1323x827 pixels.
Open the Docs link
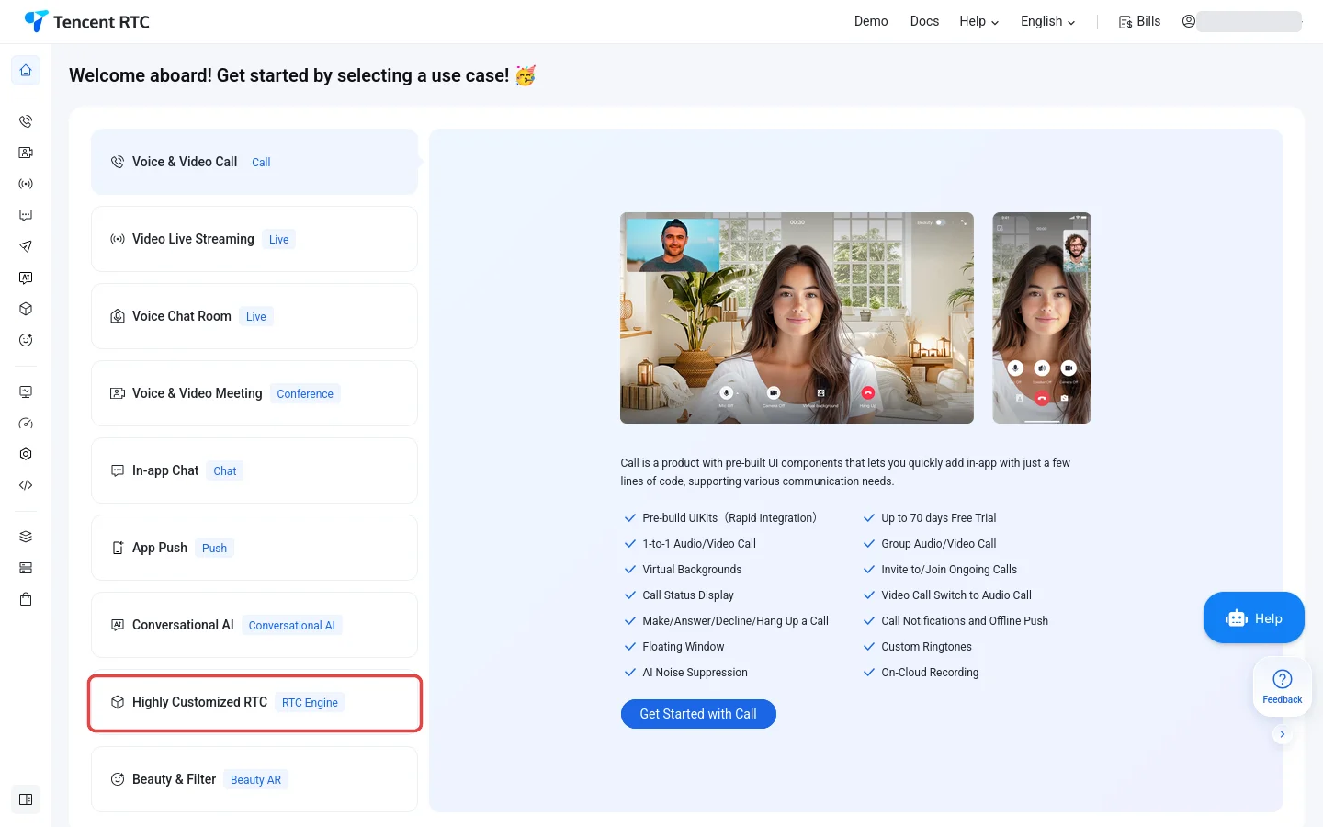coord(924,21)
